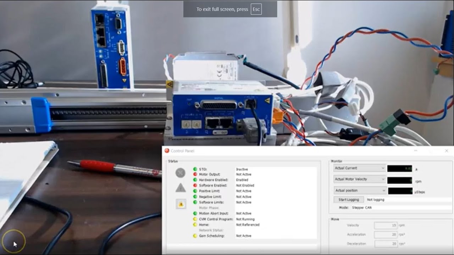This screenshot has width=454, height=255.
Task: Click the green Negative Limit indicator
Action: pos(195,197)
